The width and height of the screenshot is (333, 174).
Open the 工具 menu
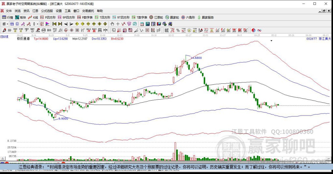[x=68, y=11]
